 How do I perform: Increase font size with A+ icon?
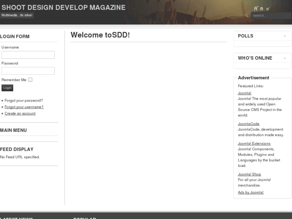point(256,8)
